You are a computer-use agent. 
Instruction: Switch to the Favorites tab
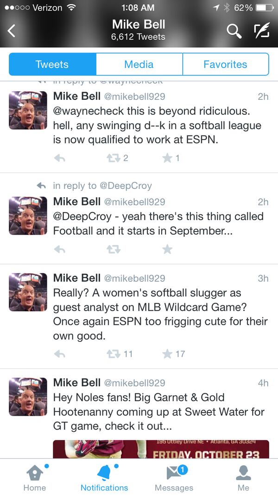coord(225,64)
